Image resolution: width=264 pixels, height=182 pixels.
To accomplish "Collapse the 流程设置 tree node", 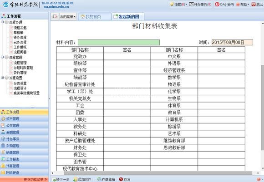I will click(2, 78).
